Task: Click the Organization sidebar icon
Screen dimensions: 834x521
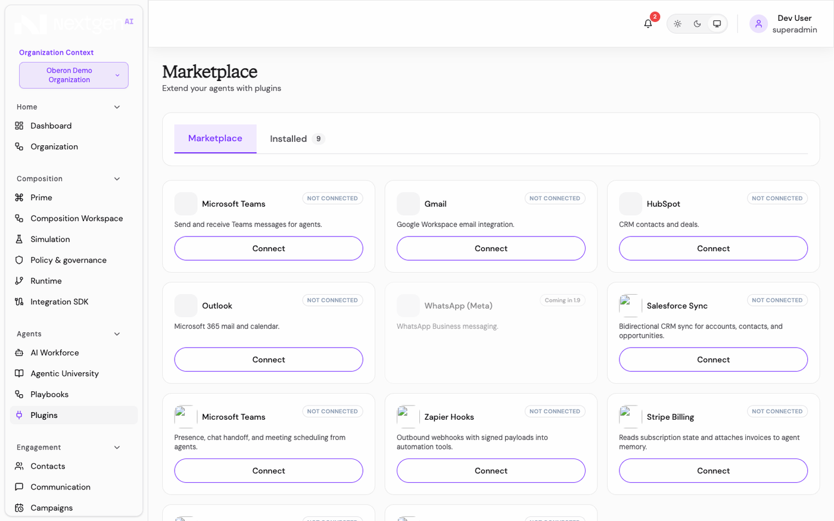Action: (x=19, y=146)
